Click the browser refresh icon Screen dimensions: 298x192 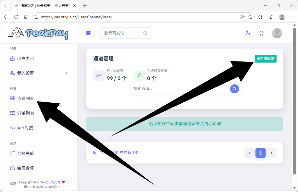point(16,17)
